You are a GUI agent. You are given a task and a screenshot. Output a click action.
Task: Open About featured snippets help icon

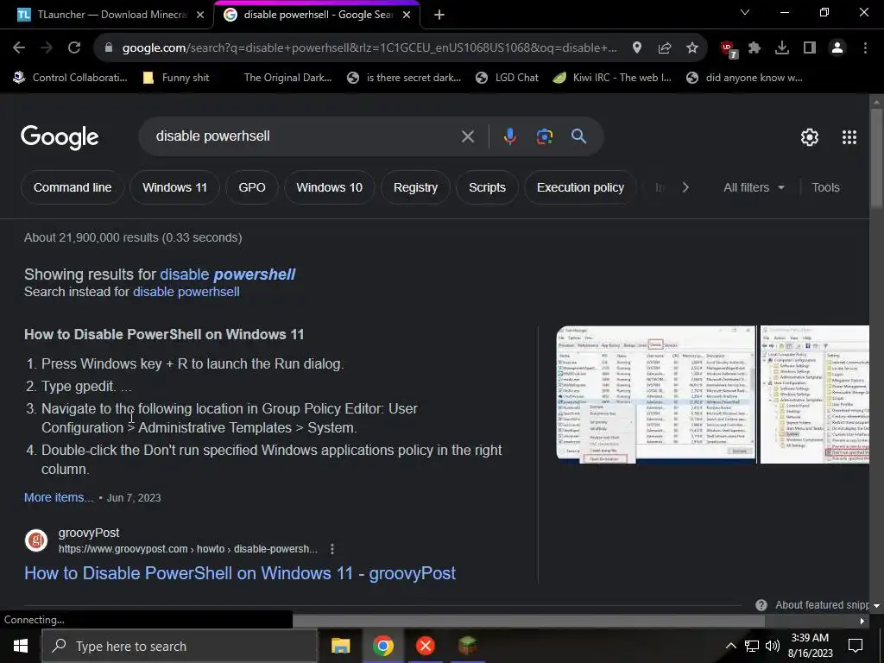click(x=761, y=605)
